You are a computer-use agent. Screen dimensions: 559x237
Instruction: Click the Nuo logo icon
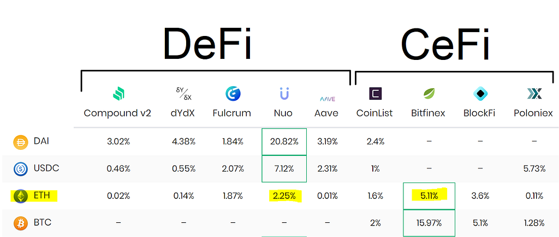(x=284, y=94)
